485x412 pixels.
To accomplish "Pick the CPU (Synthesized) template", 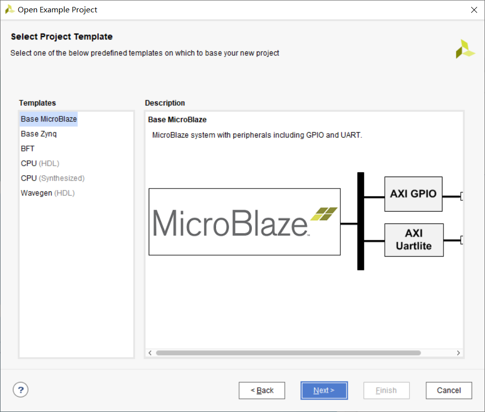I will point(52,178).
